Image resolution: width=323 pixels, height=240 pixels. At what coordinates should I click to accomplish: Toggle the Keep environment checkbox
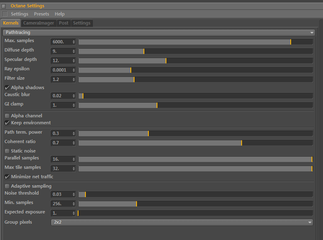pyautogui.click(x=7, y=123)
